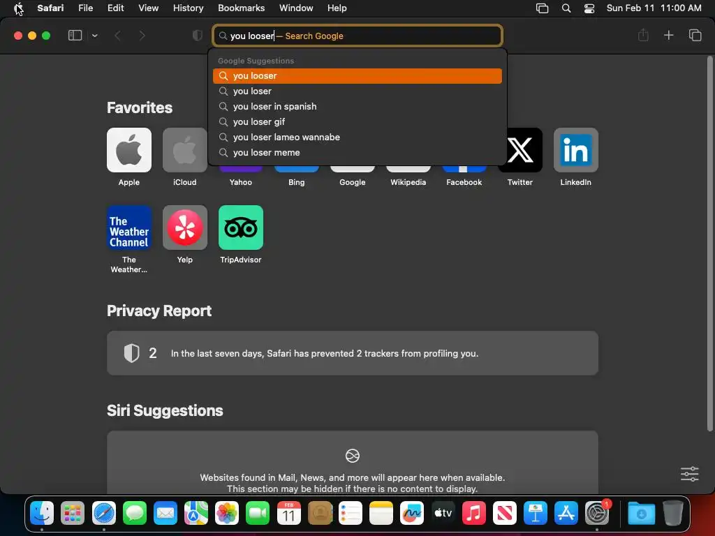Open Music from the Dock
Screen dimensions: 715x536
pos(474,513)
